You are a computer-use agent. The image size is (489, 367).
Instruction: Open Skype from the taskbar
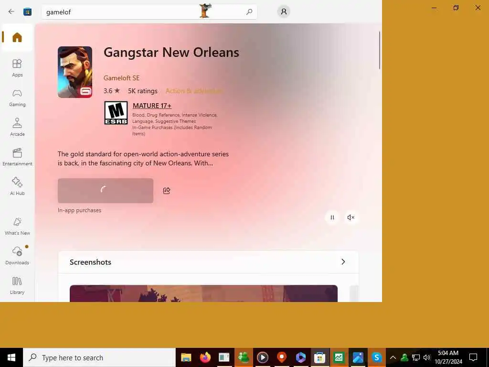[x=377, y=357]
